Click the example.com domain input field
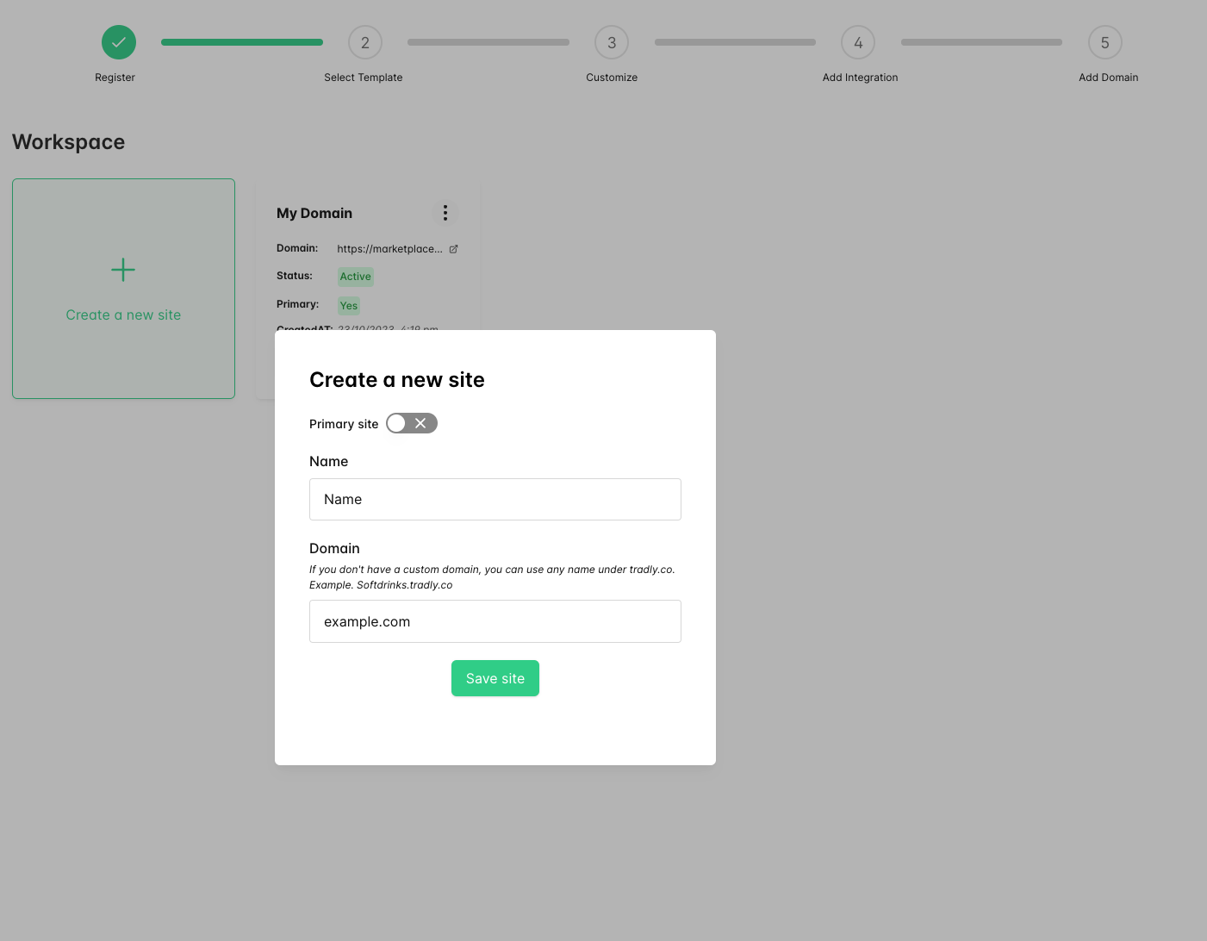The width and height of the screenshot is (1207, 941). (x=495, y=621)
